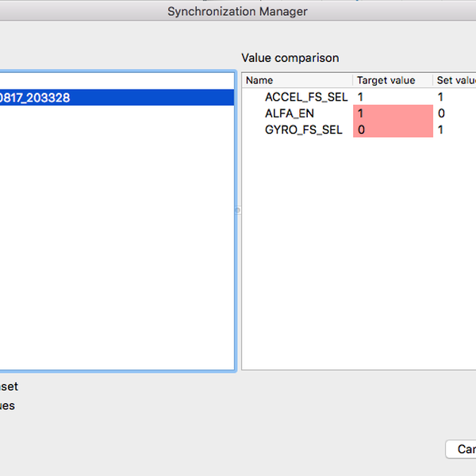Click the ACCEL_FS_SEL set value cell
This screenshot has width=476, height=476.
pos(455,97)
